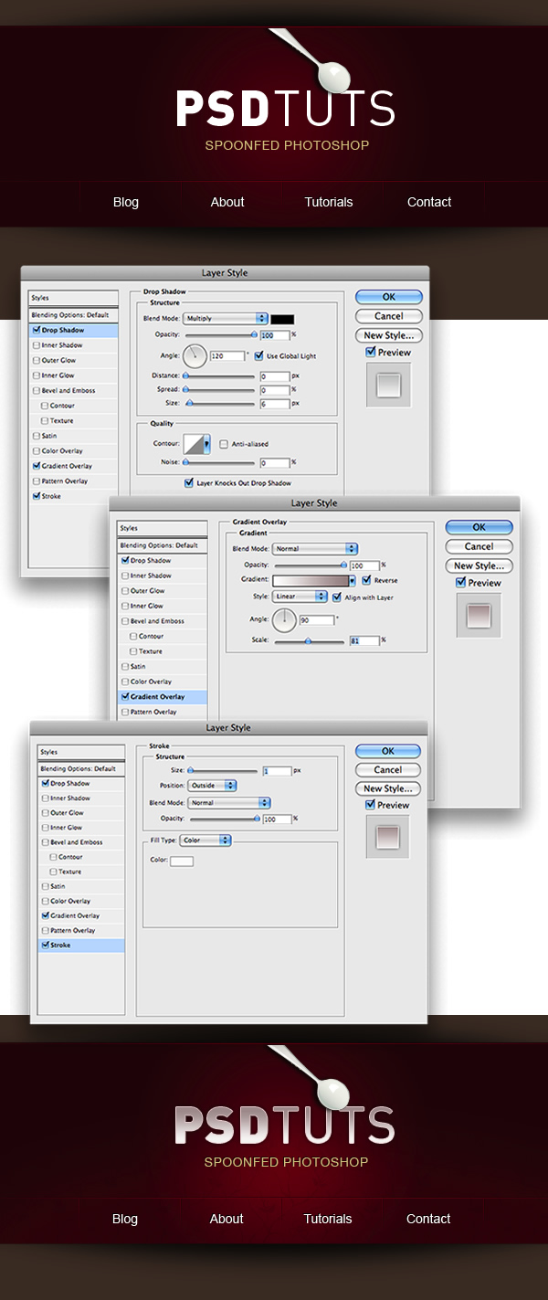Open the Fill Type dropdown set to Color

click(205, 840)
